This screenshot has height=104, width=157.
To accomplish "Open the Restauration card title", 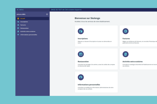I will click(83, 62).
